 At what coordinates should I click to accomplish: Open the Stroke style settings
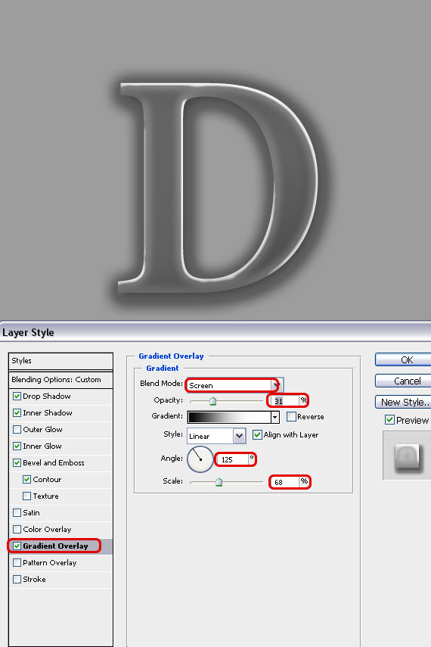coord(34,580)
